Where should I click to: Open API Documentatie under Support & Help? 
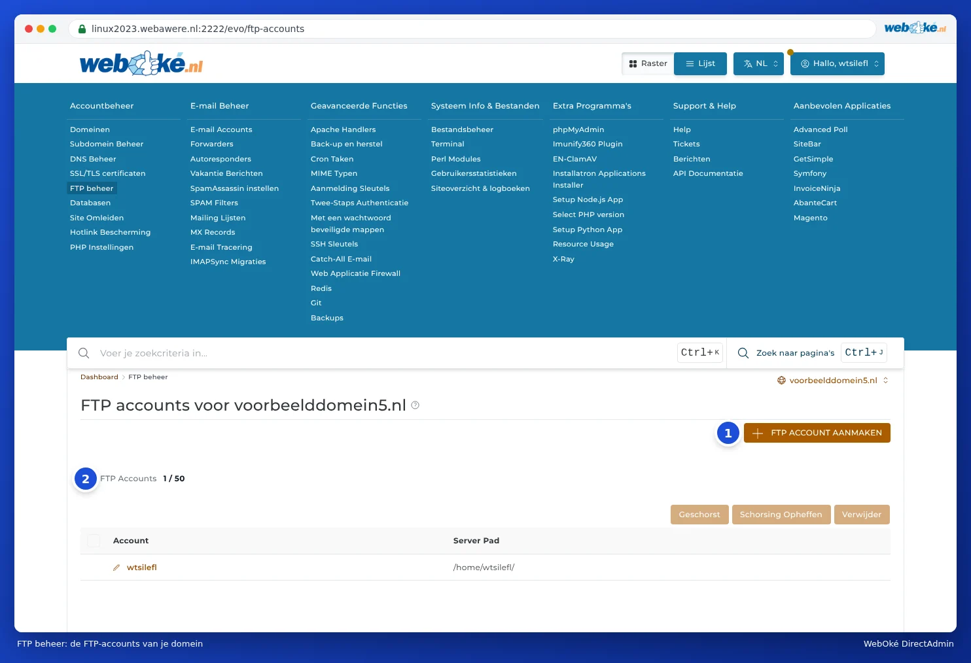pos(708,173)
